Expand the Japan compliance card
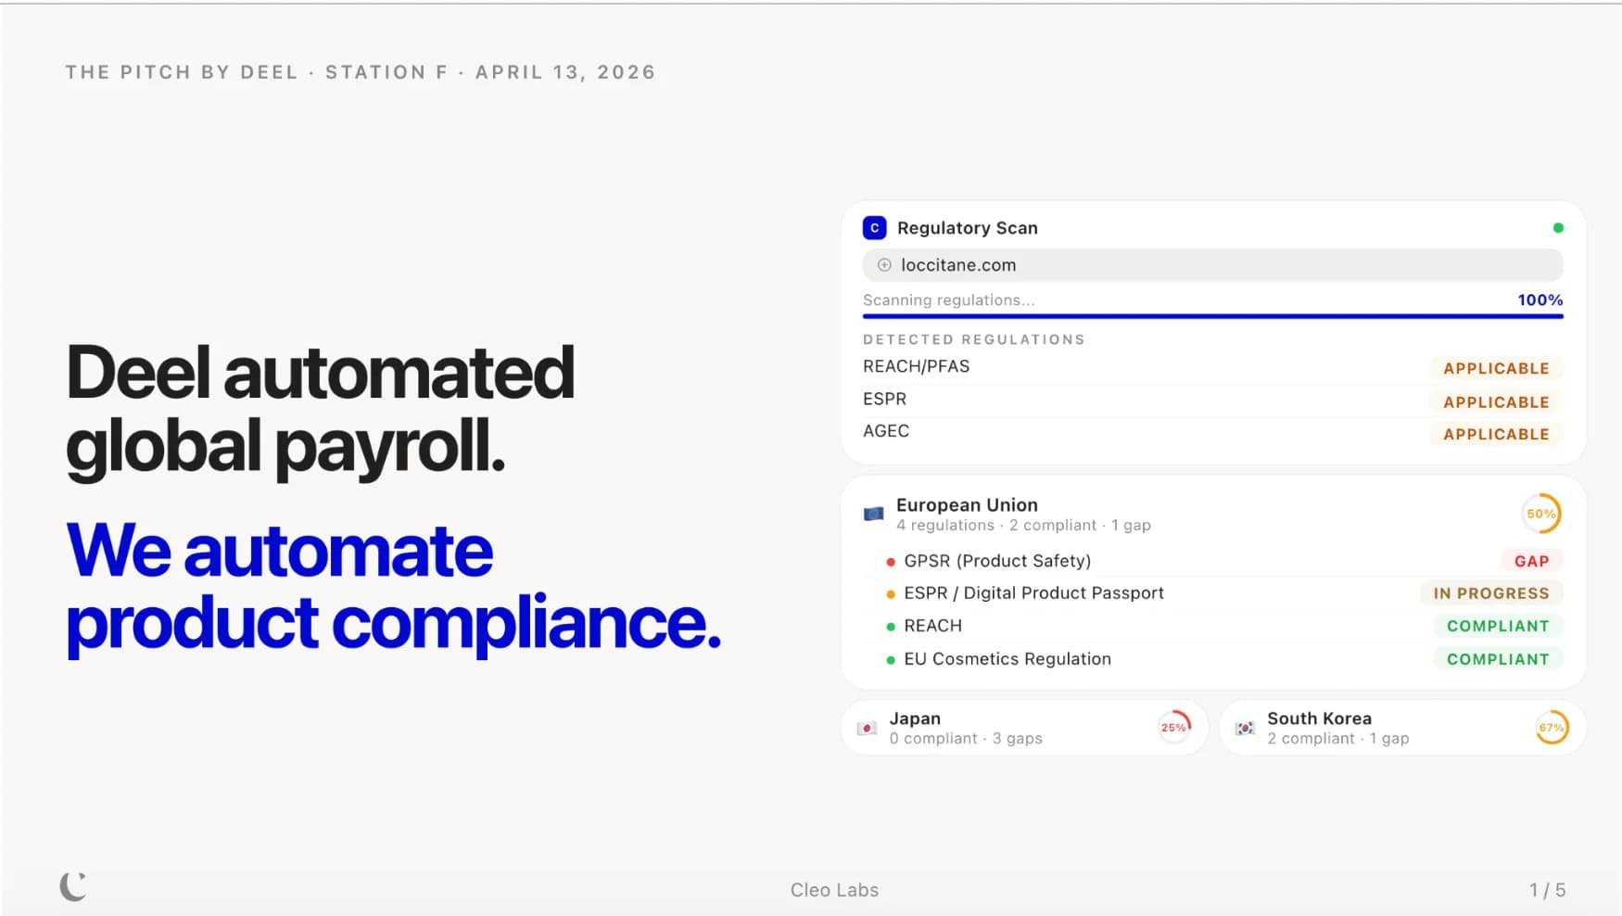The height and width of the screenshot is (916, 1622). (1024, 728)
